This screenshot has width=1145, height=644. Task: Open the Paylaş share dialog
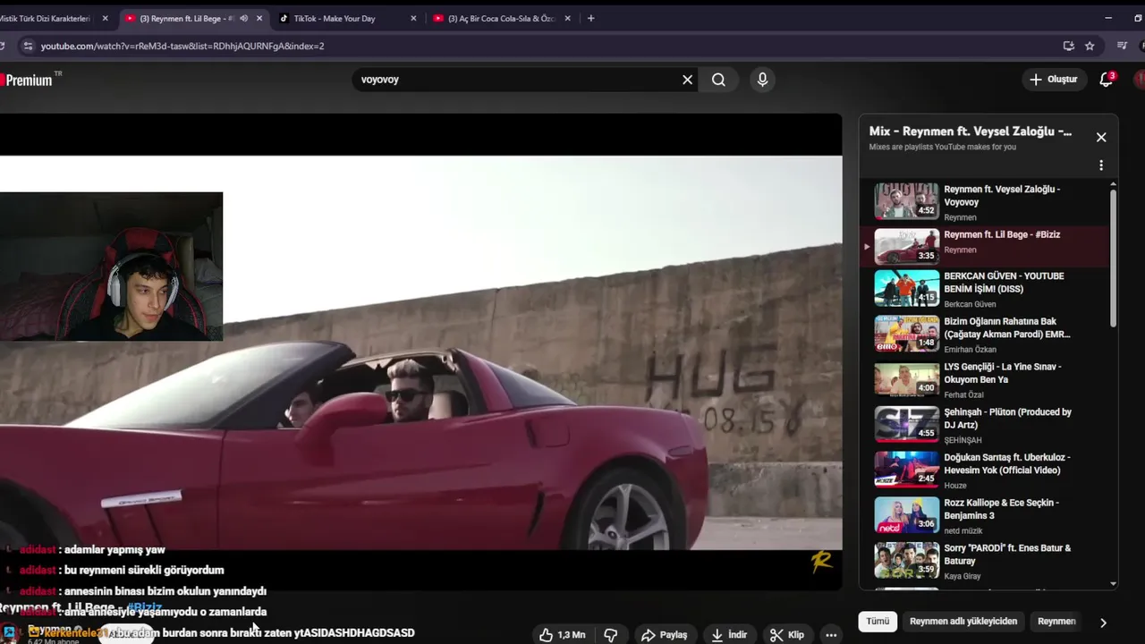click(664, 635)
